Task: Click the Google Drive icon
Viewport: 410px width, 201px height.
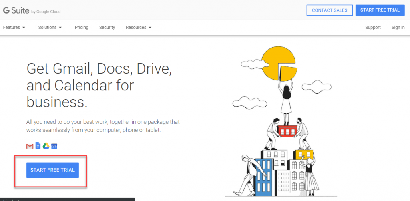Action: pyautogui.click(x=46, y=146)
